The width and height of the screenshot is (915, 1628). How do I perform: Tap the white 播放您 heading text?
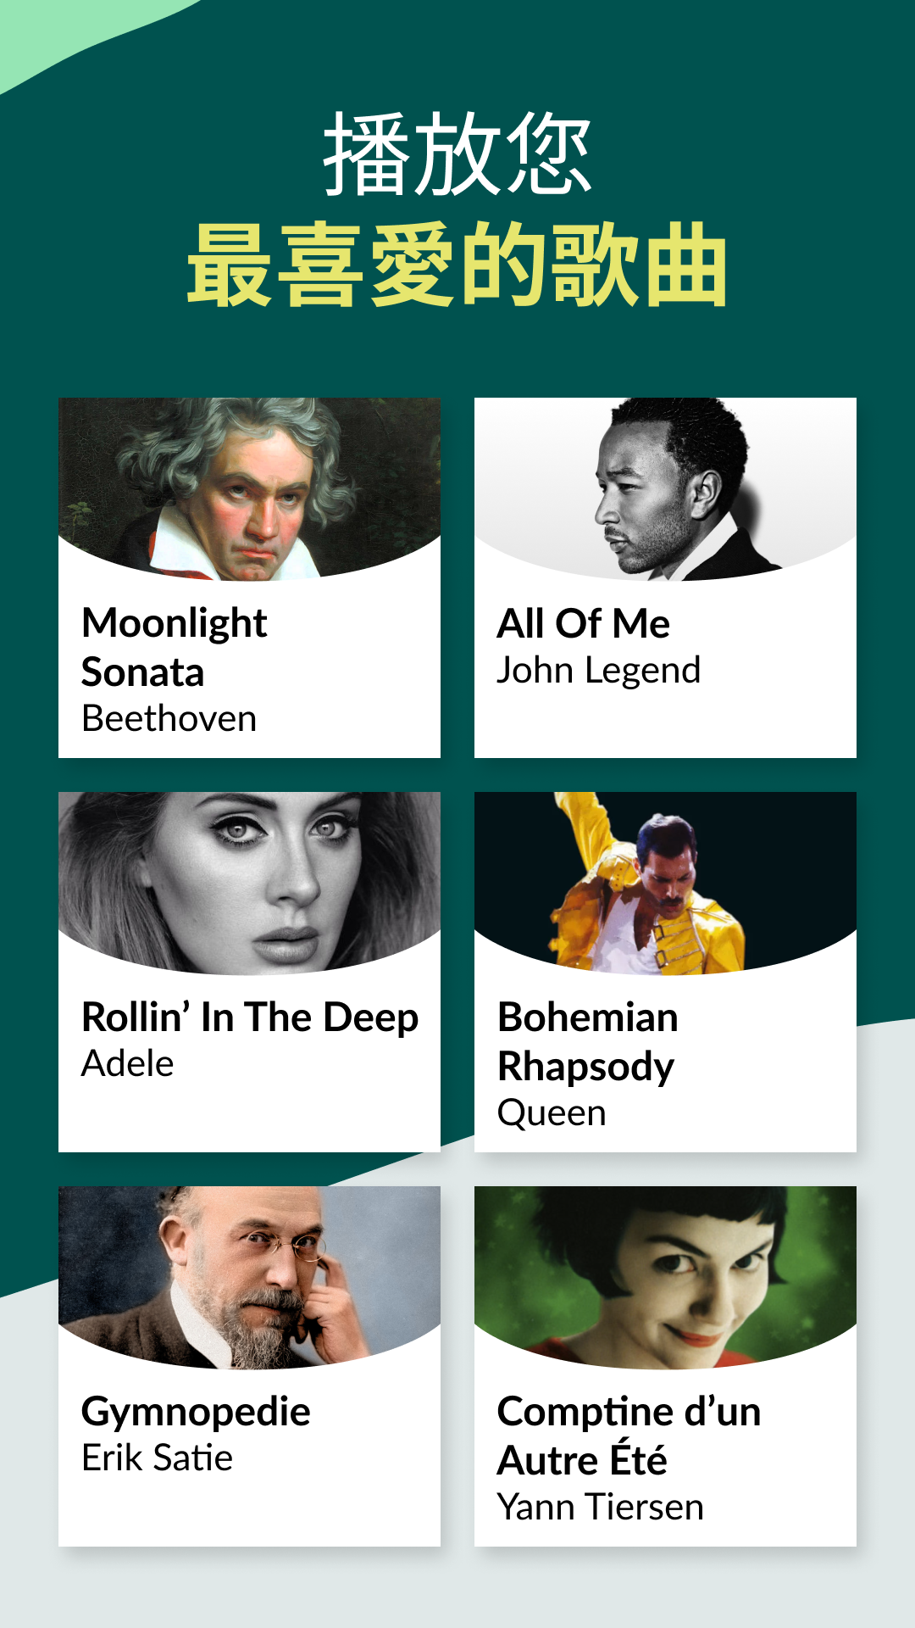tap(457, 153)
